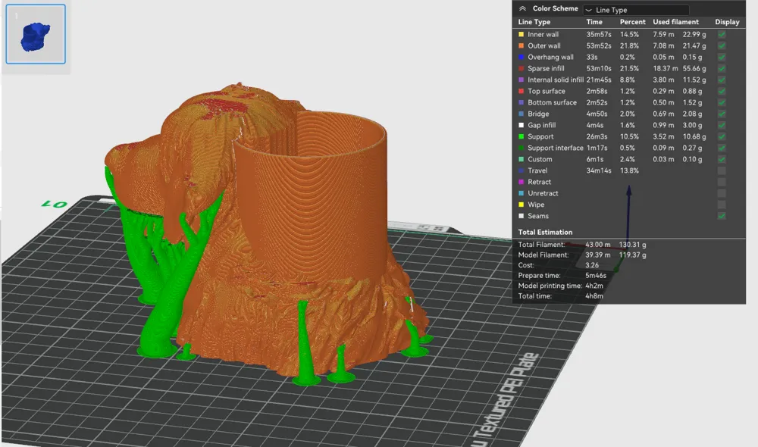Viewport: 758px width, 447px height.
Task: Toggle Gap infill display checkbox
Action: (722, 125)
